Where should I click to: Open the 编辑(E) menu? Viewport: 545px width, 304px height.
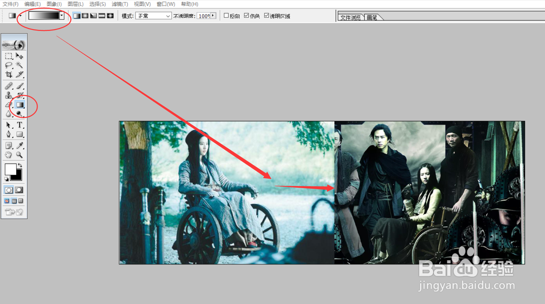pyautogui.click(x=33, y=4)
